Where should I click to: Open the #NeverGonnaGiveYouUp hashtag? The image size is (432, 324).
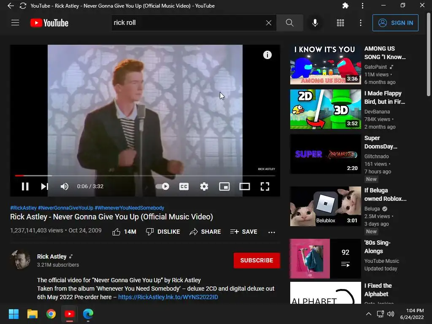65,208
